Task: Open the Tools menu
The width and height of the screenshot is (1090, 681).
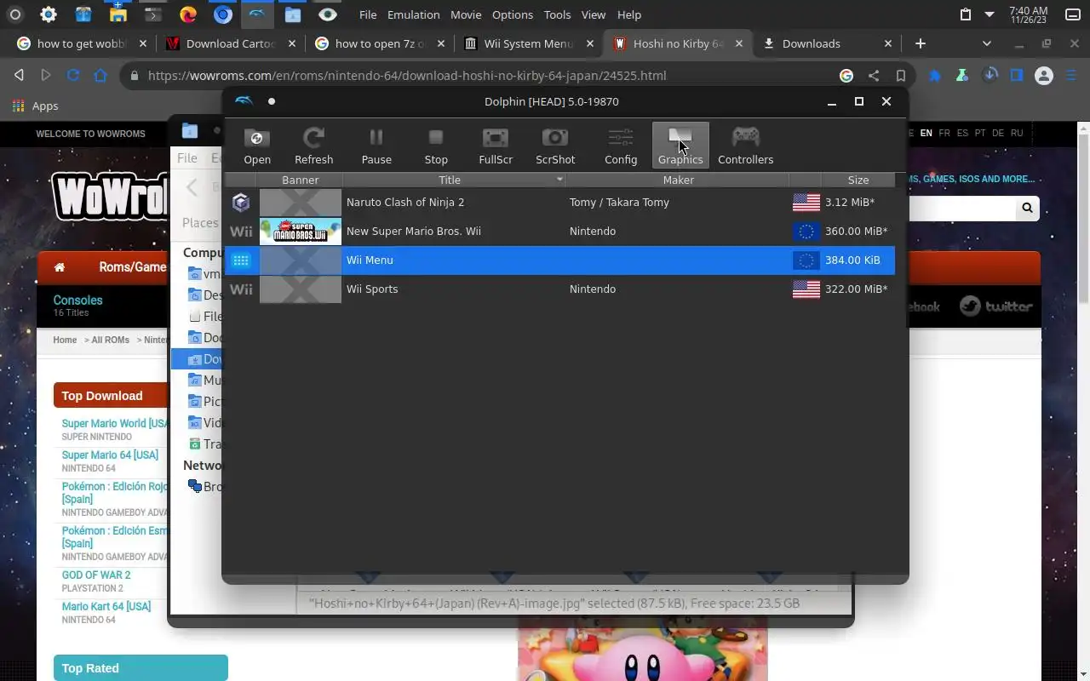Action: click(557, 14)
